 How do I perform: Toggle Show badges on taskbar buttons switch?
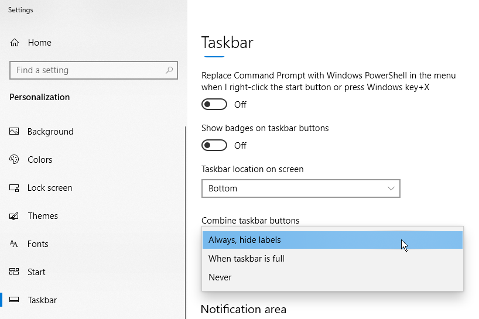coord(214,145)
